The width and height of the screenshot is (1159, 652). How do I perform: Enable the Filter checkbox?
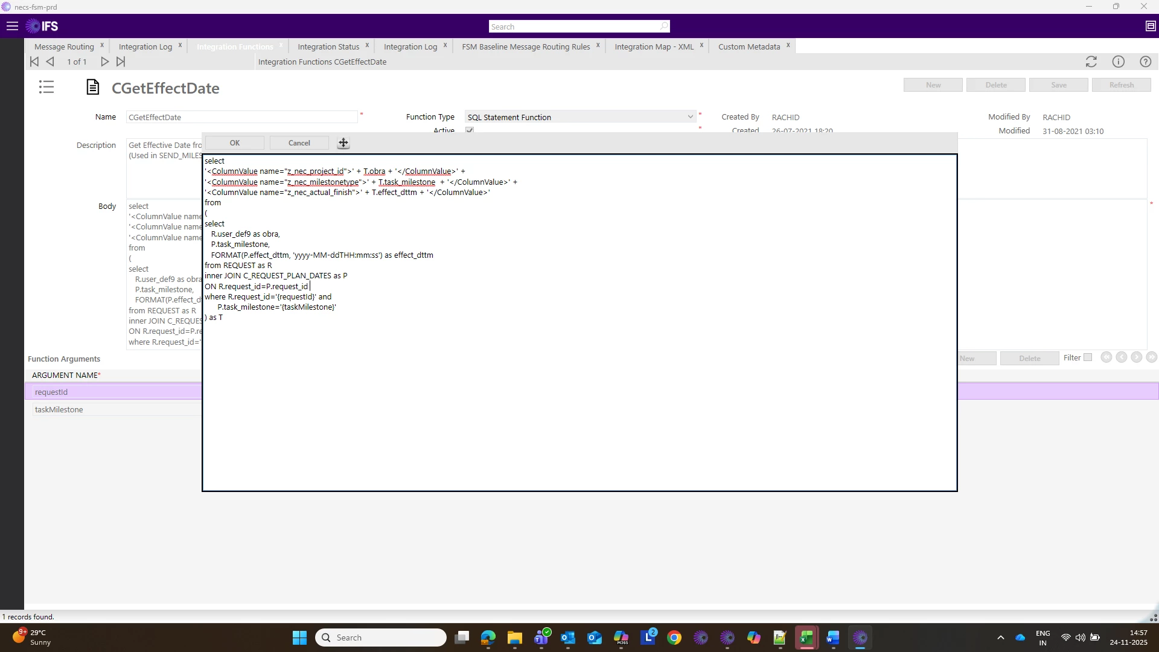(1088, 357)
